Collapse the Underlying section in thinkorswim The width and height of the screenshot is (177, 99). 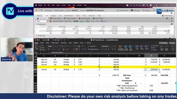pyautogui.click(x=37, y=24)
